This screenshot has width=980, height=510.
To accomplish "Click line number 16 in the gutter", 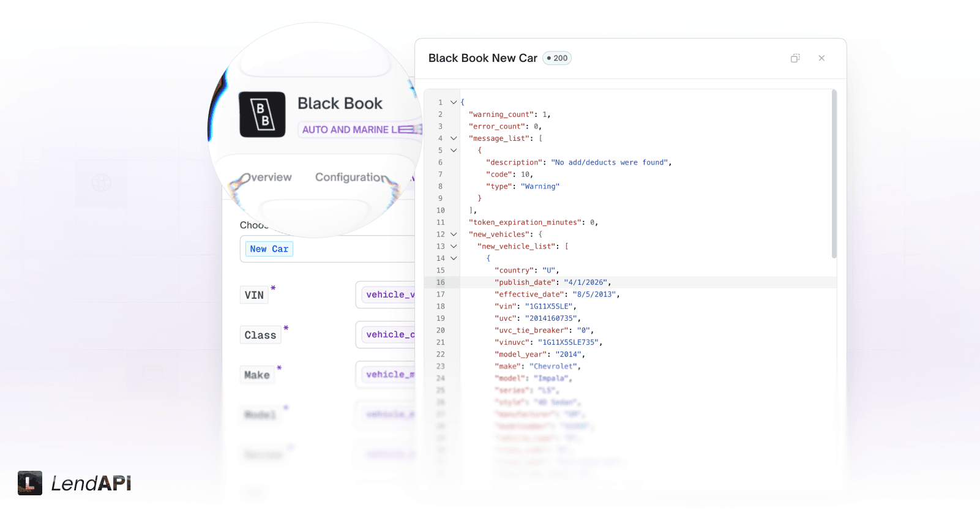I will pos(441,282).
